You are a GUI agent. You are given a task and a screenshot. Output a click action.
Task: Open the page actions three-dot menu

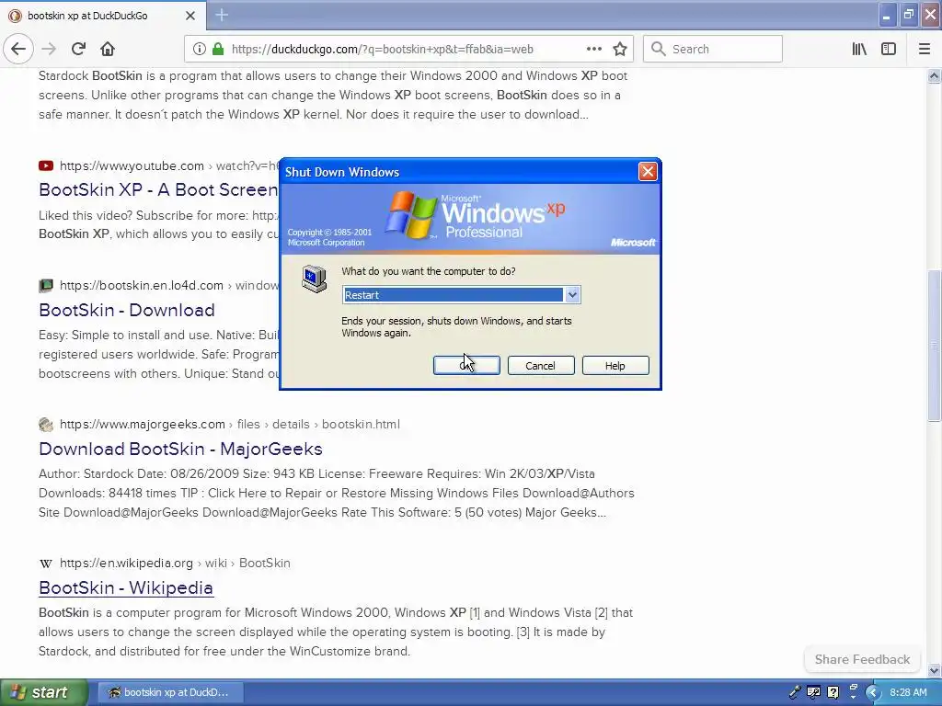pyautogui.click(x=593, y=49)
